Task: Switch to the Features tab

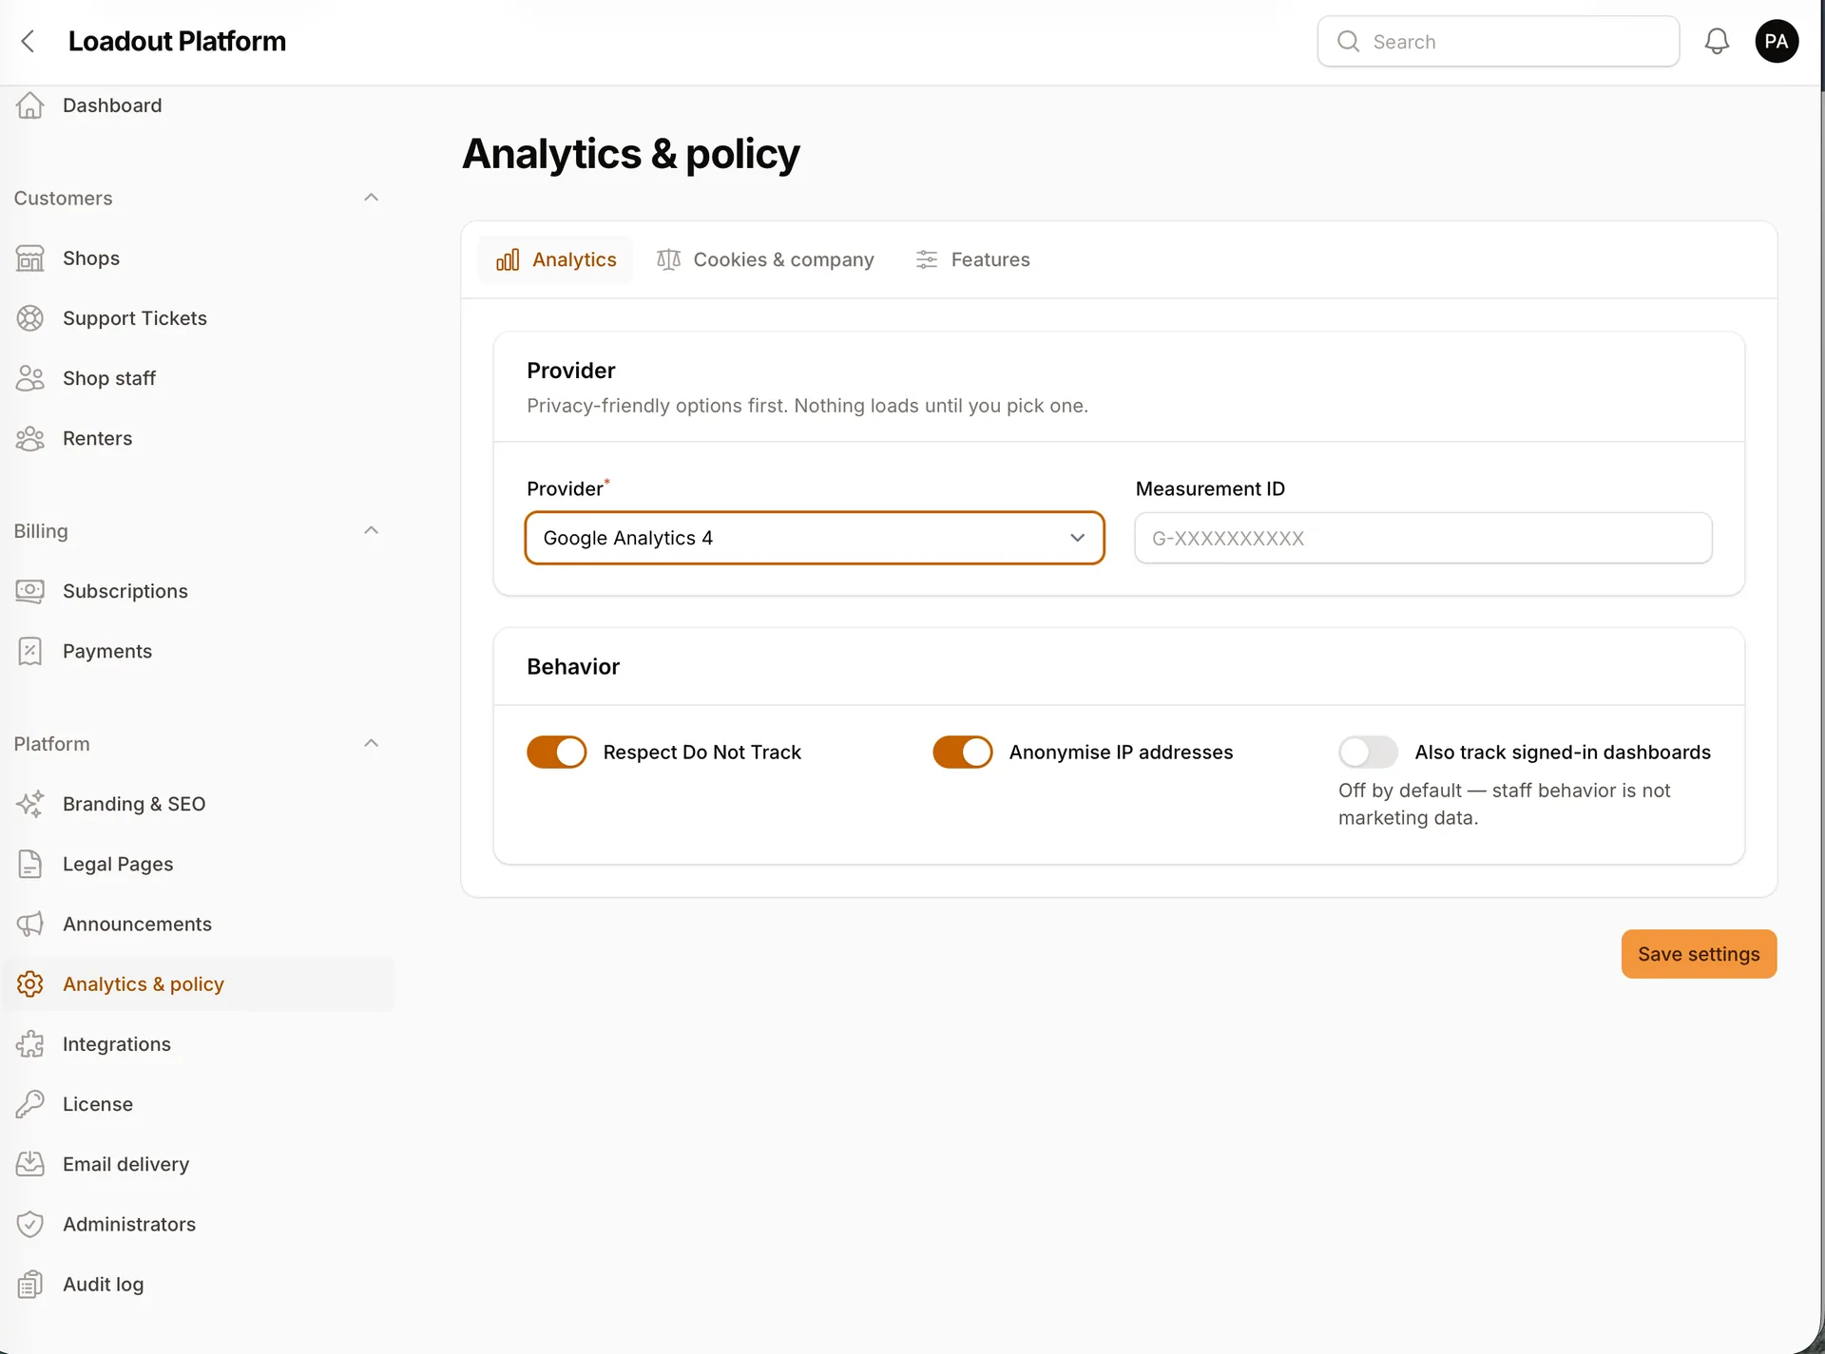Action: 972,259
